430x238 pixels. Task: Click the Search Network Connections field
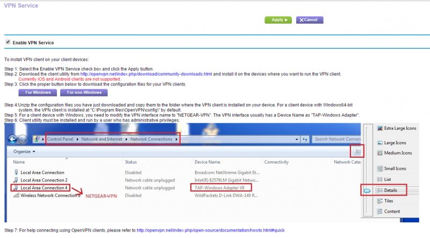[x=336, y=139]
